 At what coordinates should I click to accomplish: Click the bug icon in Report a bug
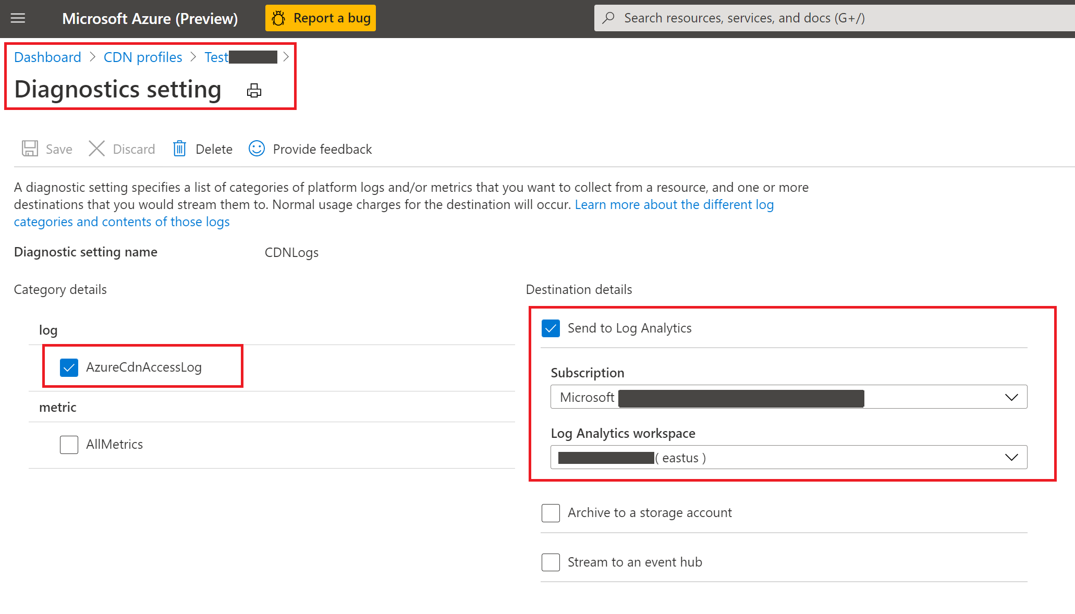click(x=279, y=18)
